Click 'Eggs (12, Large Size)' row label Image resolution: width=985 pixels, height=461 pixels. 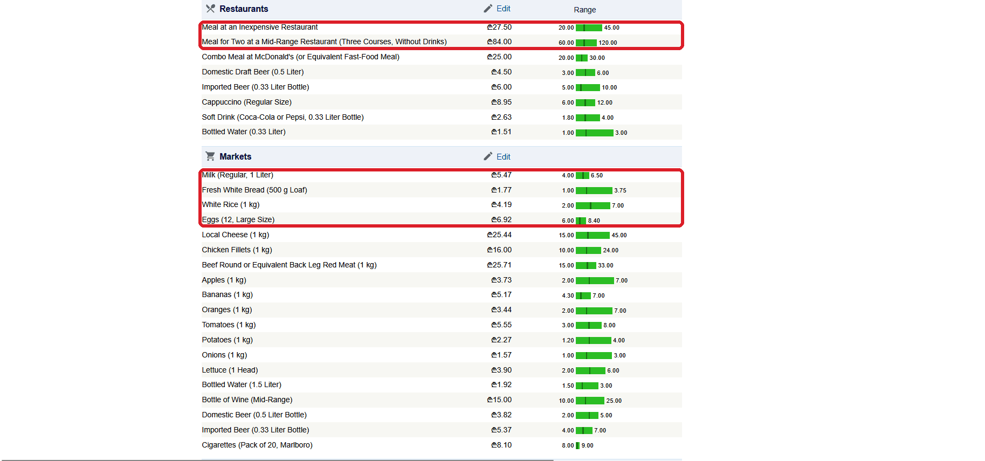point(238,219)
